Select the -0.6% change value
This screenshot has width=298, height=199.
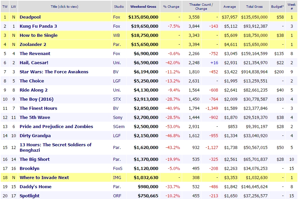(174, 53)
